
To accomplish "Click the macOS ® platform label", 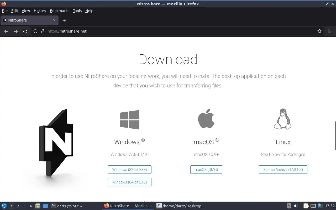I will (x=206, y=141).
